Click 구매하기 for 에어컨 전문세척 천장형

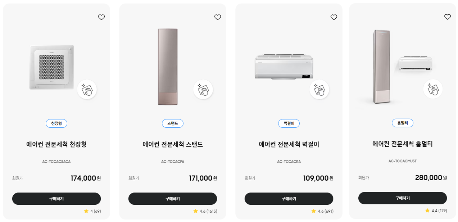(56, 199)
